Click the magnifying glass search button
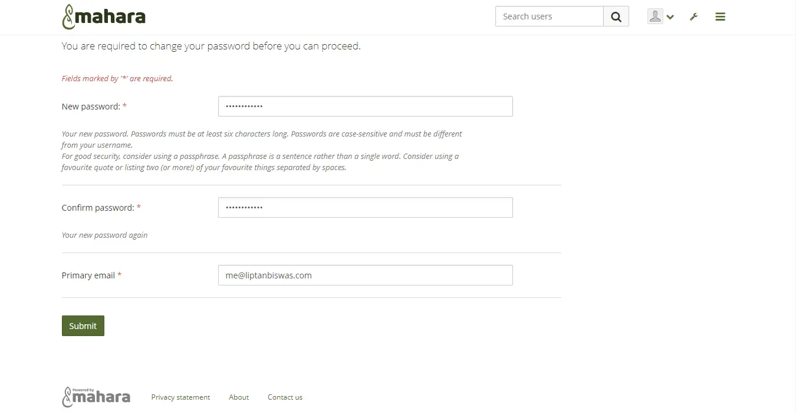Screen dimensions: 796x412 pos(616,16)
